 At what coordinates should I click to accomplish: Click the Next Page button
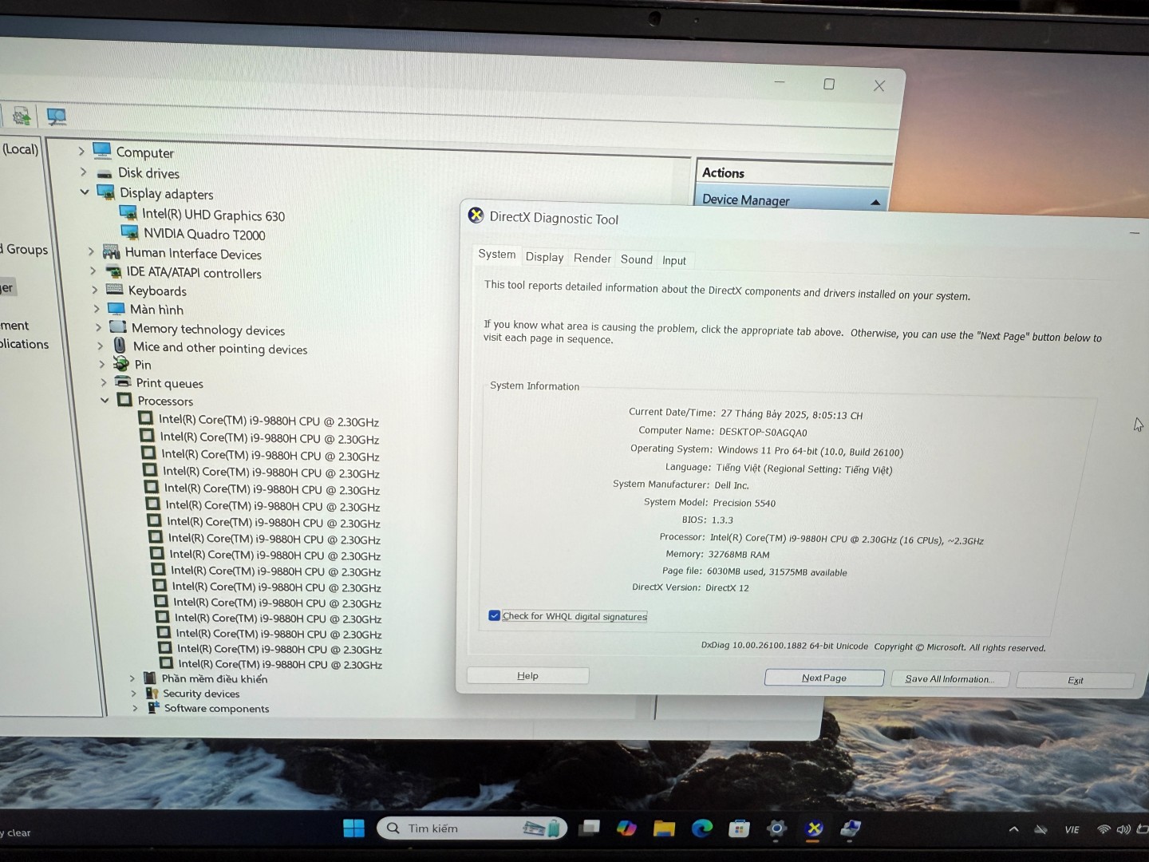tap(824, 678)
